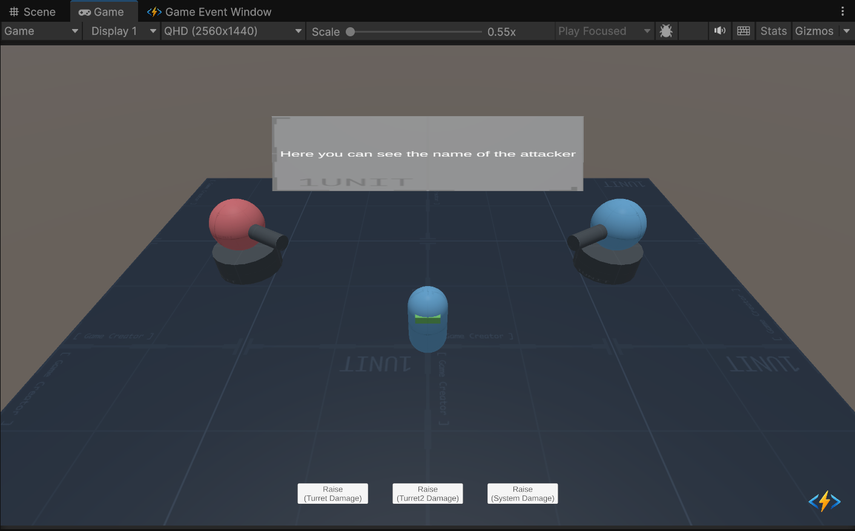Click the lightning bolt logo in the viewport corner
The height and width of the screenshot is (531, 855).
pyautogui.click(x=824, y=501)
